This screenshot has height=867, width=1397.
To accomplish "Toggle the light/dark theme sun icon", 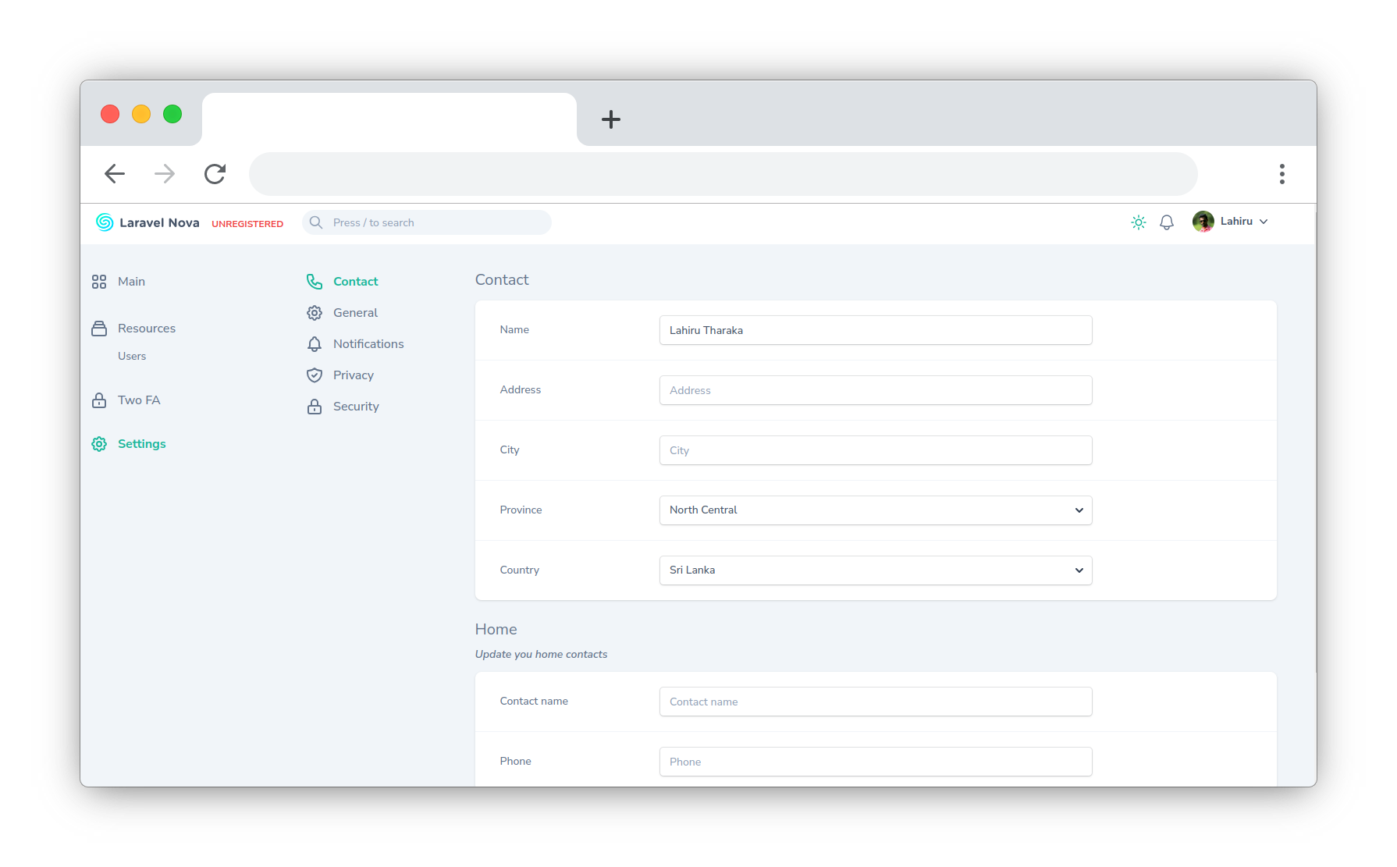I will pyautogui.click(x=1138, y=222).
